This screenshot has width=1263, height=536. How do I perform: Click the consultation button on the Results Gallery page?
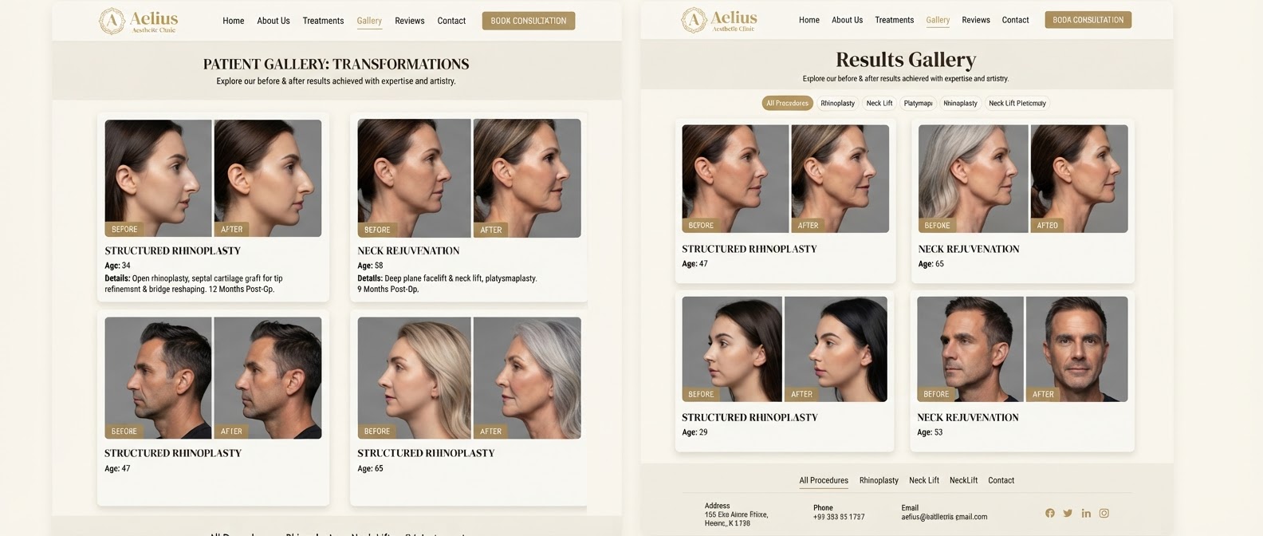click(x=1088, y=20)
